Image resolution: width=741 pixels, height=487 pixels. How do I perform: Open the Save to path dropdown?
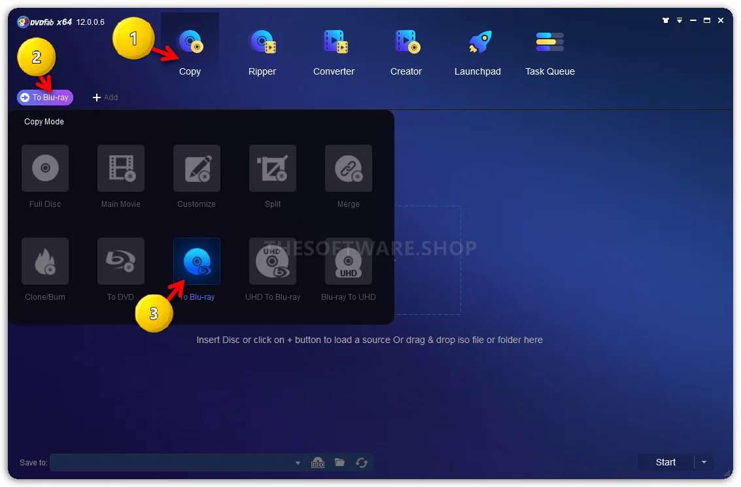(298, 463)
